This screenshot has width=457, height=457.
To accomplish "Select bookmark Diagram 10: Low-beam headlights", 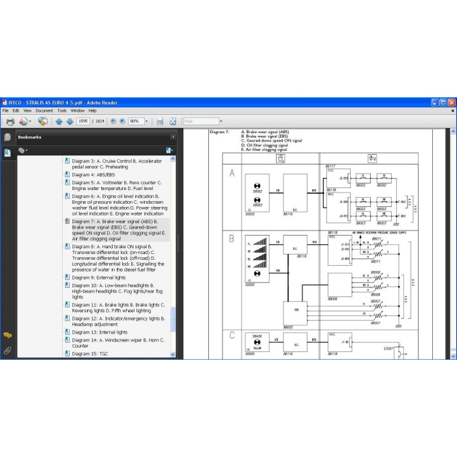I will coord(118,291).
